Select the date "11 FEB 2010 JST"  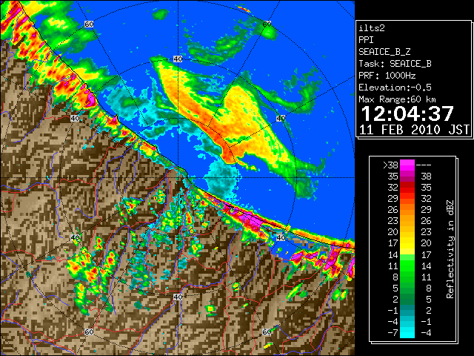click(414, 130)
